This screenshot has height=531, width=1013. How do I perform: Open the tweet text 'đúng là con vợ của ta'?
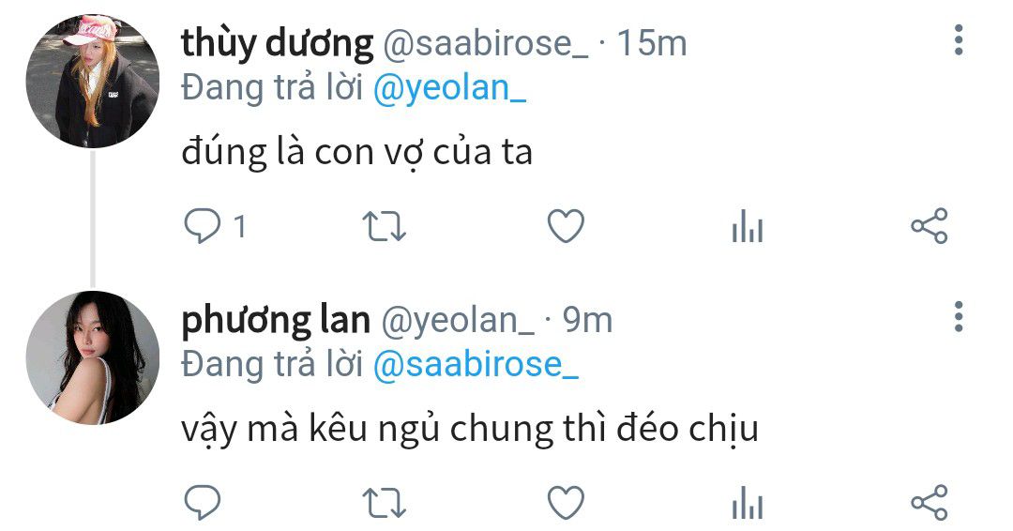[356, 153]
